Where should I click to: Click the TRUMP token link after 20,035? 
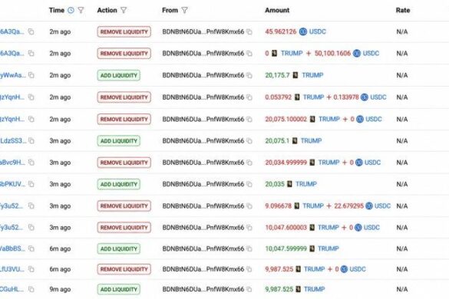pyautogui.click(x=306, y=184)
